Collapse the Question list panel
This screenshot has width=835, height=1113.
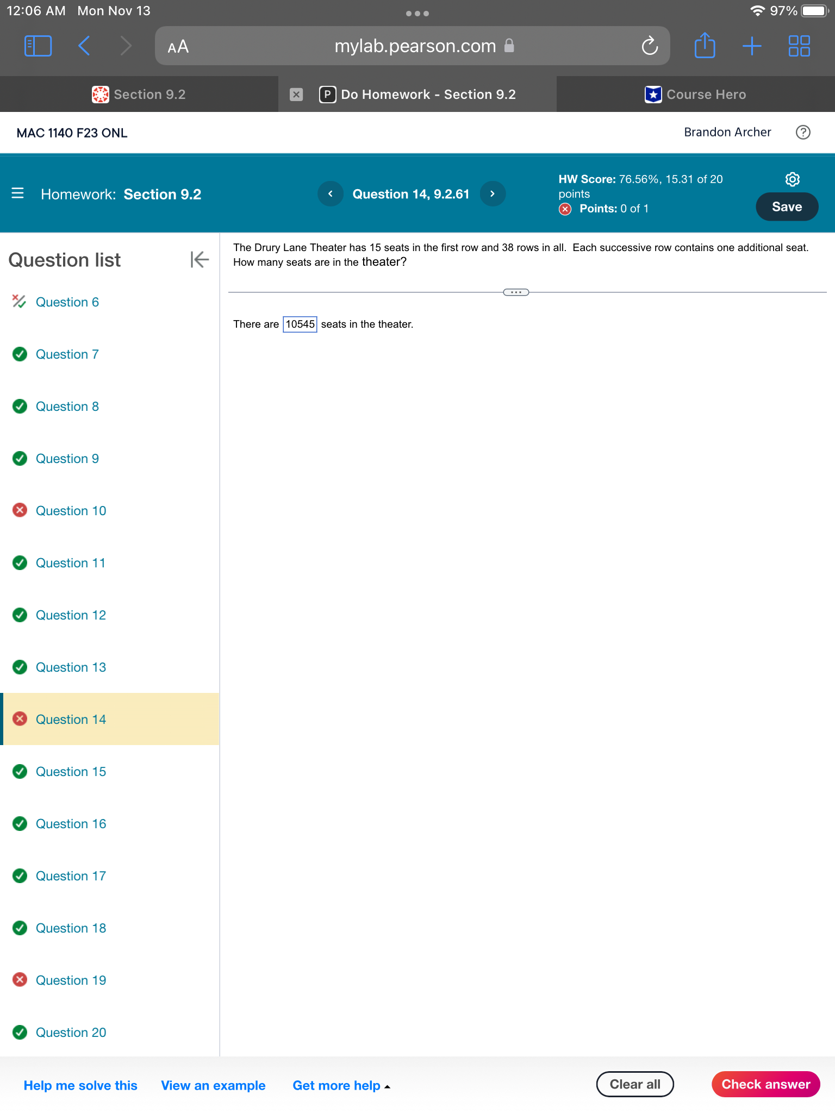(200, 260)
